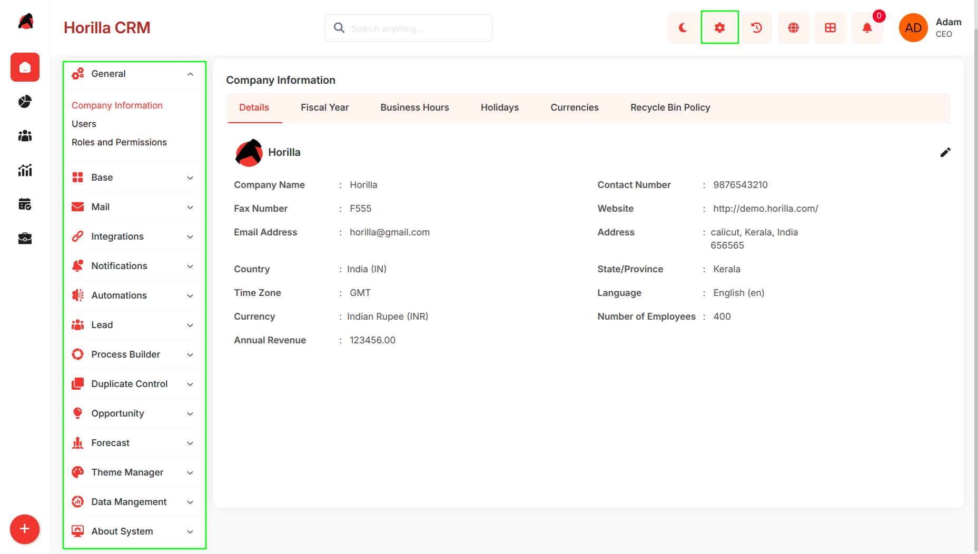Open the Home icon in the left rail
This screenshot has width=978, height=554.
click(x=25, y=67)
